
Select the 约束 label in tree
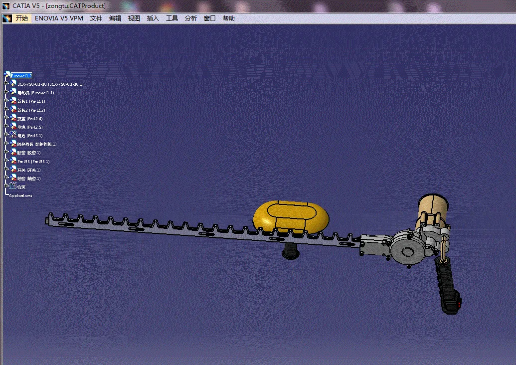click(x=21, y=187)
